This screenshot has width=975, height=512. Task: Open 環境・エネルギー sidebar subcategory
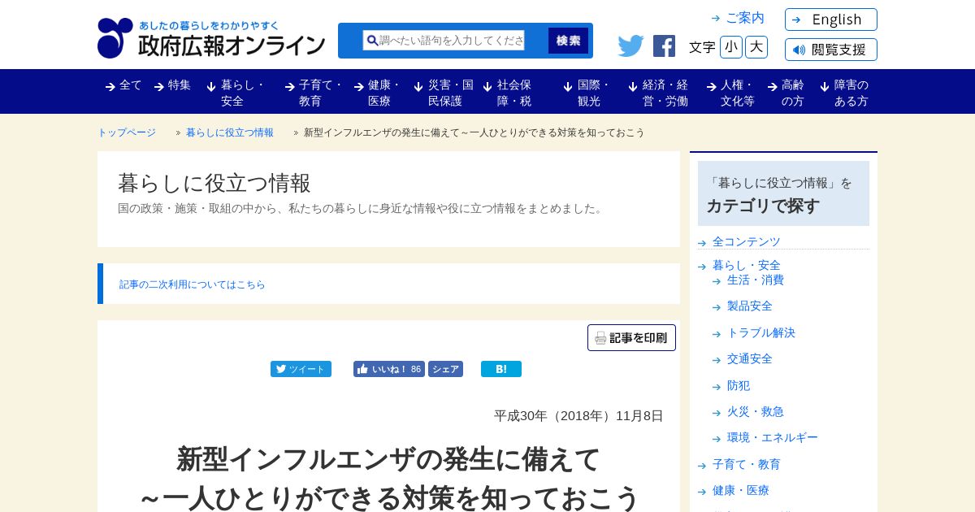pyautogui.click(x=773, y=437)
